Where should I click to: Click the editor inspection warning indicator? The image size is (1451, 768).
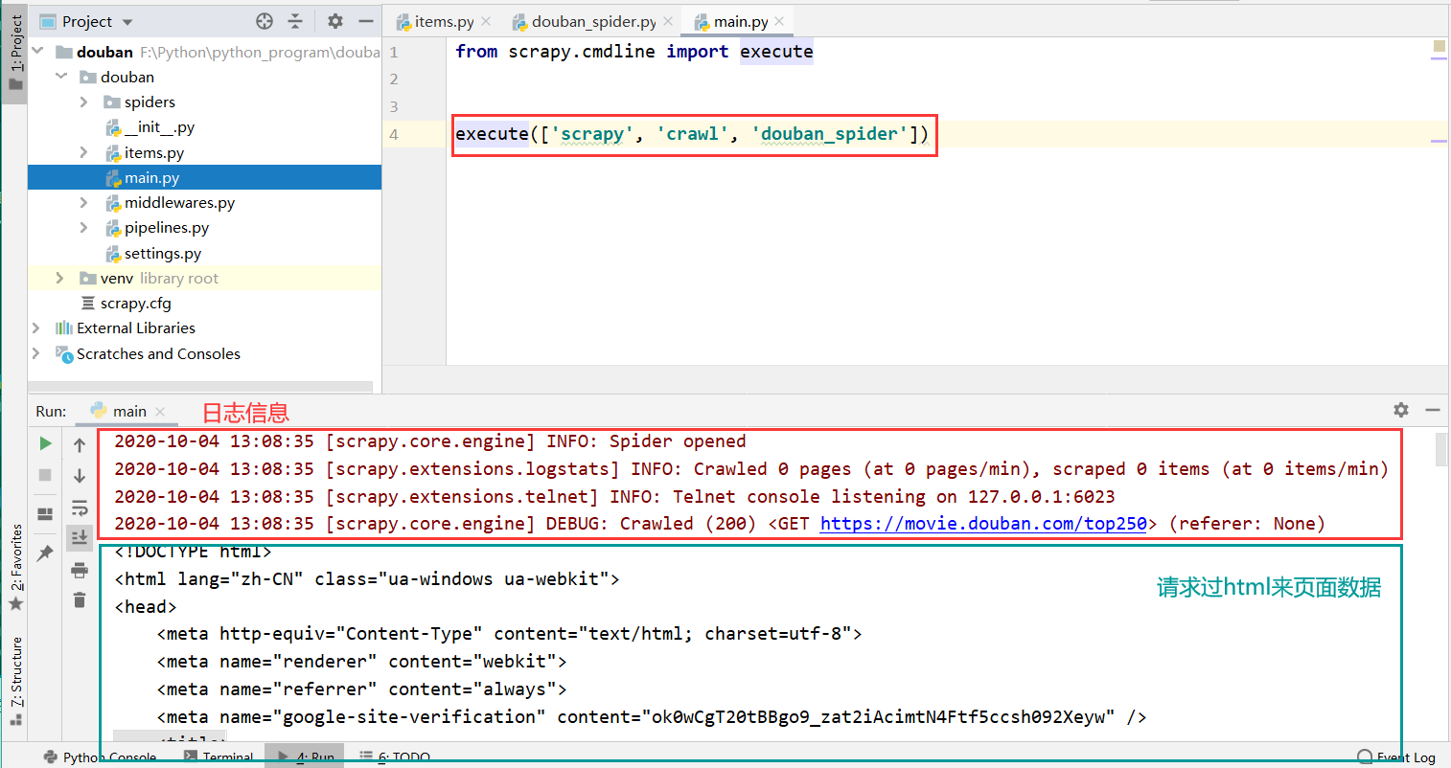click(1439, 46)
